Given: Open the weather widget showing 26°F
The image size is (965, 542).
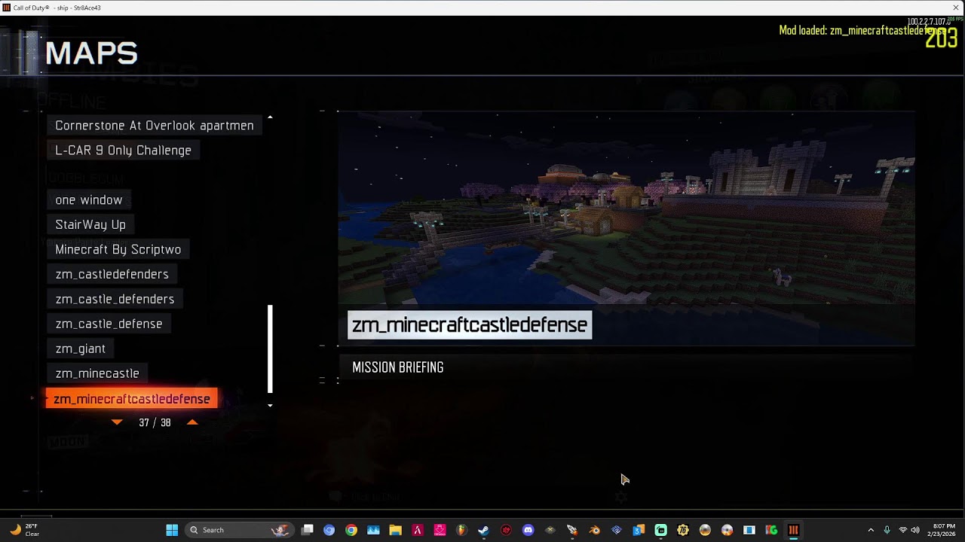Looking at the screenshot, I should pyautogui.click(x=24, y=530).
